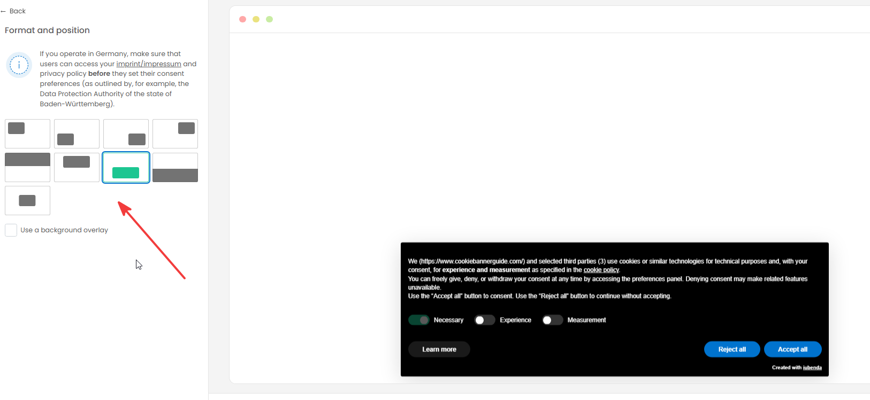Open the imprint/impressum link

[x=149, y=64]
